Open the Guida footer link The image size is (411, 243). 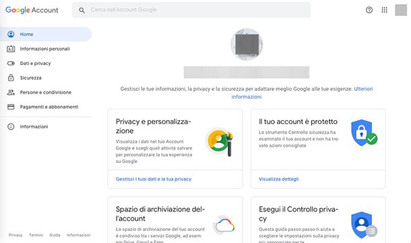click(55, 235)
